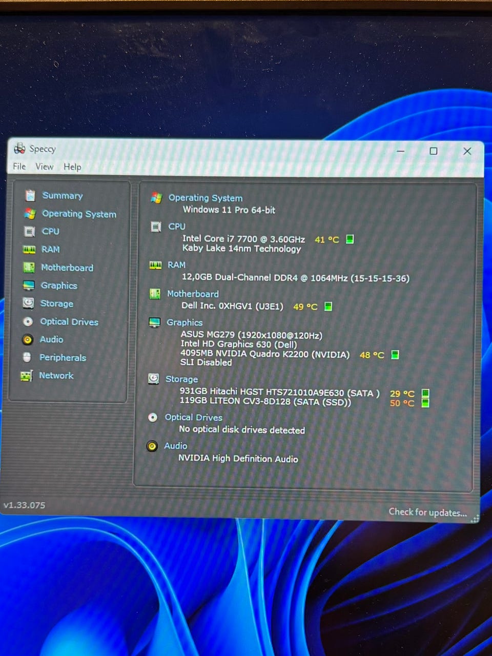Show Motherboard details from sidebar
Viewport: 492px width, 656px height.
pos(67,268)
